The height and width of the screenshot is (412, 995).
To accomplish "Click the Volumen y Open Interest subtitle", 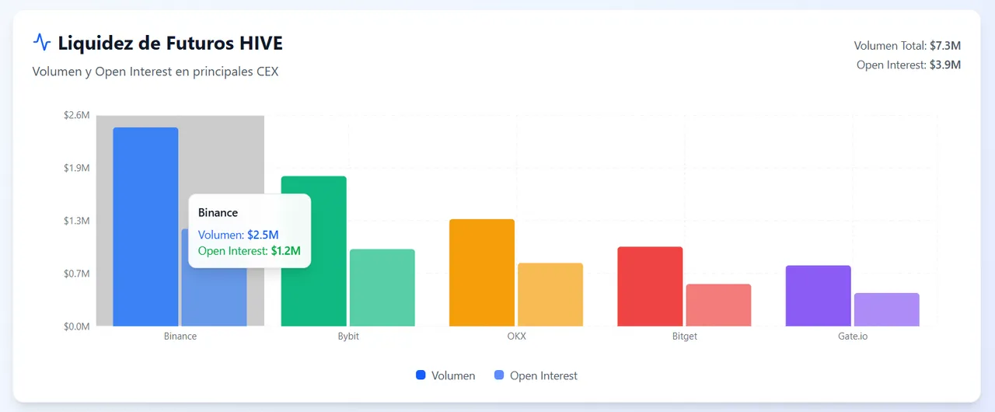I will pos(155,72).
